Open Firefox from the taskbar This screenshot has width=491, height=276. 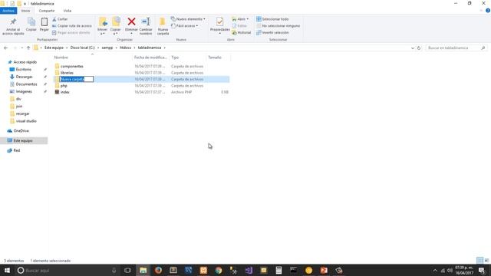click(158, 271)
